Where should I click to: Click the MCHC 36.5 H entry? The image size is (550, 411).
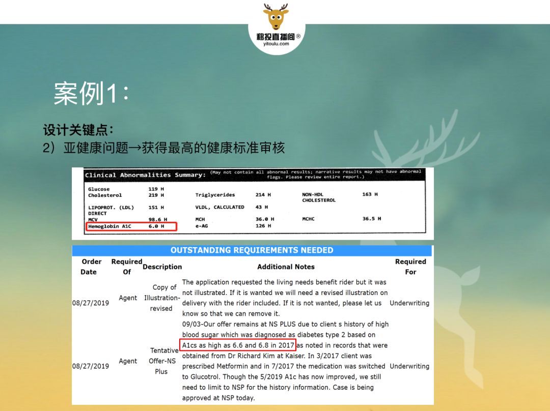[x=342, y=219]
